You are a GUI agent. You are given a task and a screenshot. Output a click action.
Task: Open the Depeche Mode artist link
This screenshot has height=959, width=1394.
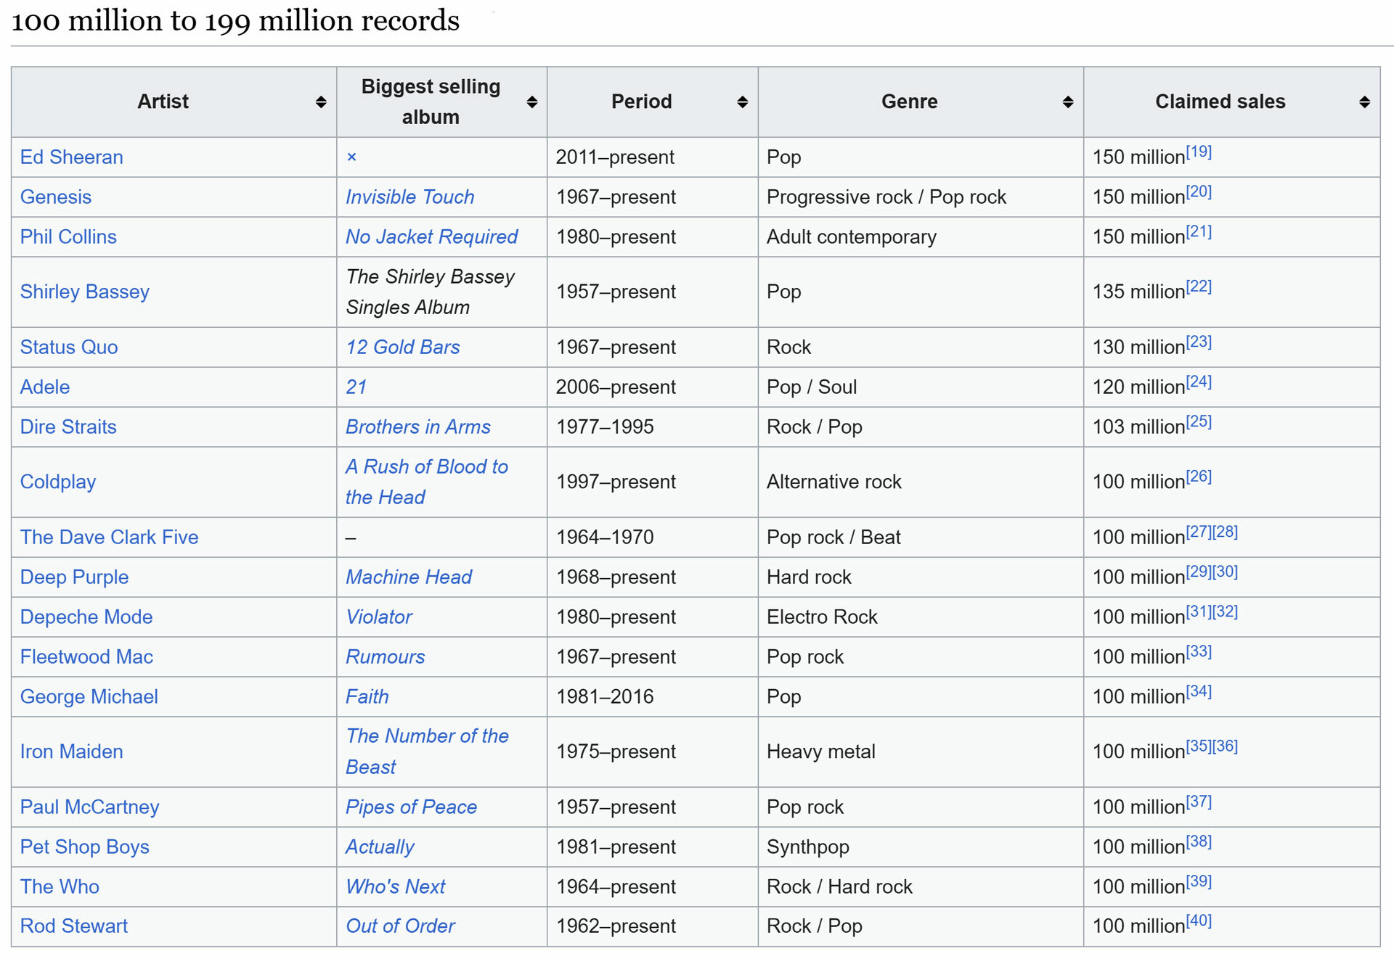(86, 617)
